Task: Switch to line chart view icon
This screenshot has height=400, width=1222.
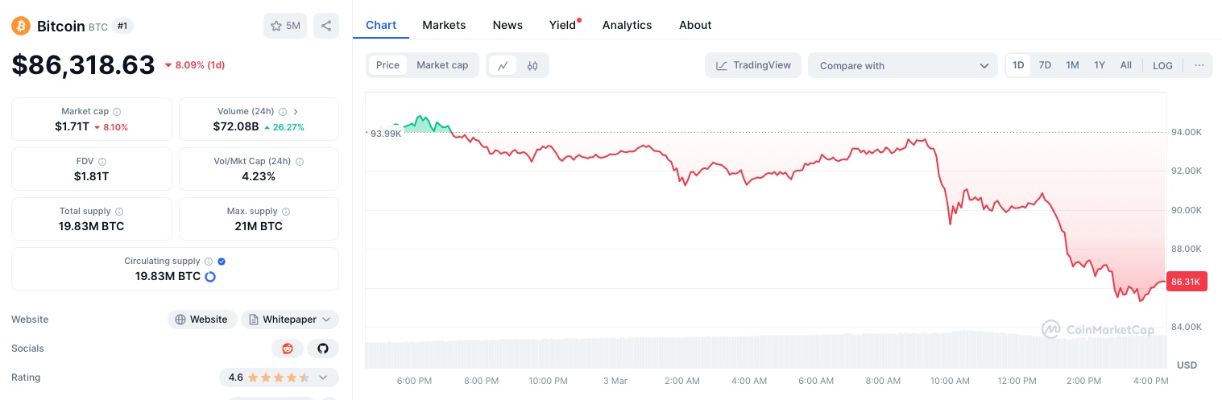Action: 503,65
